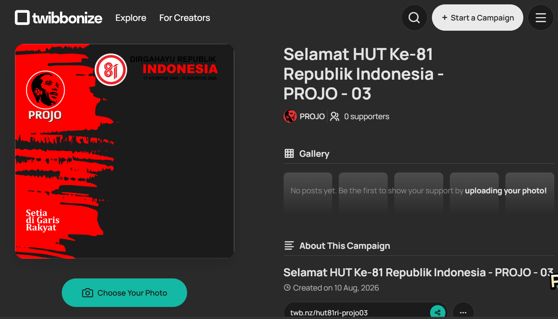Click the uploading your photo link

tap(506, 190)
